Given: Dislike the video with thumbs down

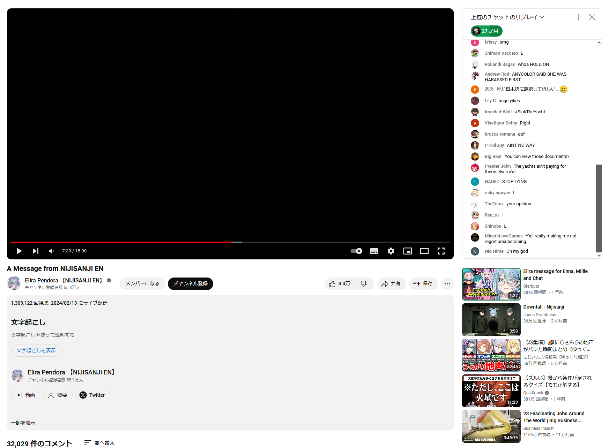Looking at the screenshot, I should pyautogui.click(x=364, y=284).
